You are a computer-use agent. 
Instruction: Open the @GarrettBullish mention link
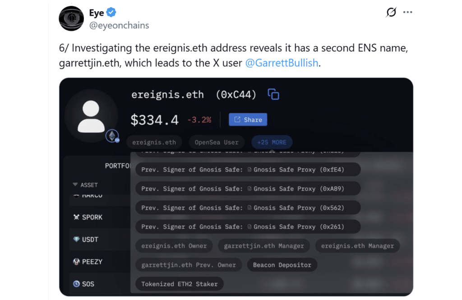(282, 63)
